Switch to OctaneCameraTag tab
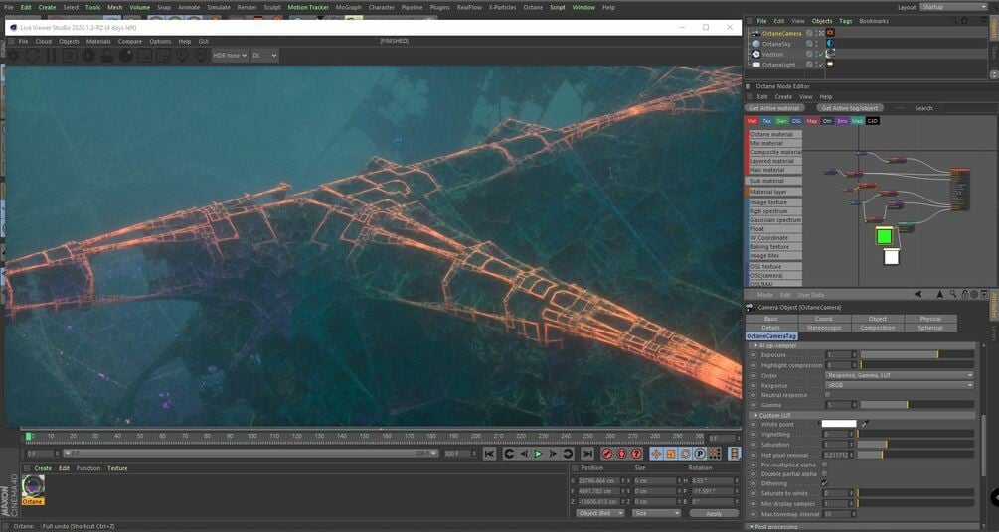 (x=771, y=336)
